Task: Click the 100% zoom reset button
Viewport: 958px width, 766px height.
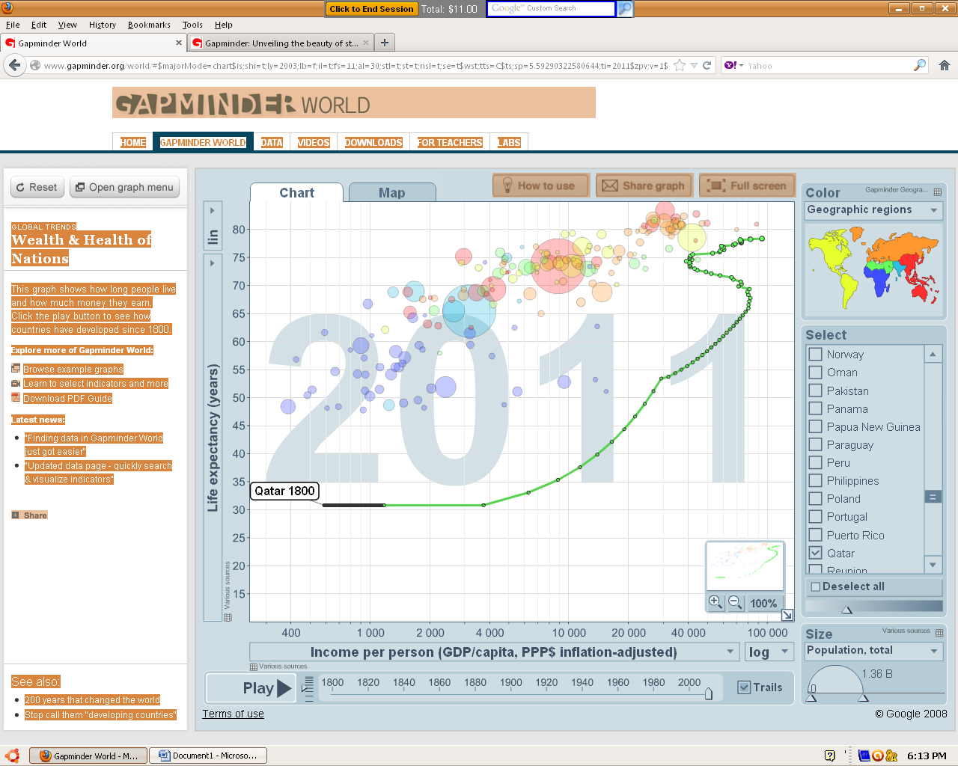Action: coord(763,603)
